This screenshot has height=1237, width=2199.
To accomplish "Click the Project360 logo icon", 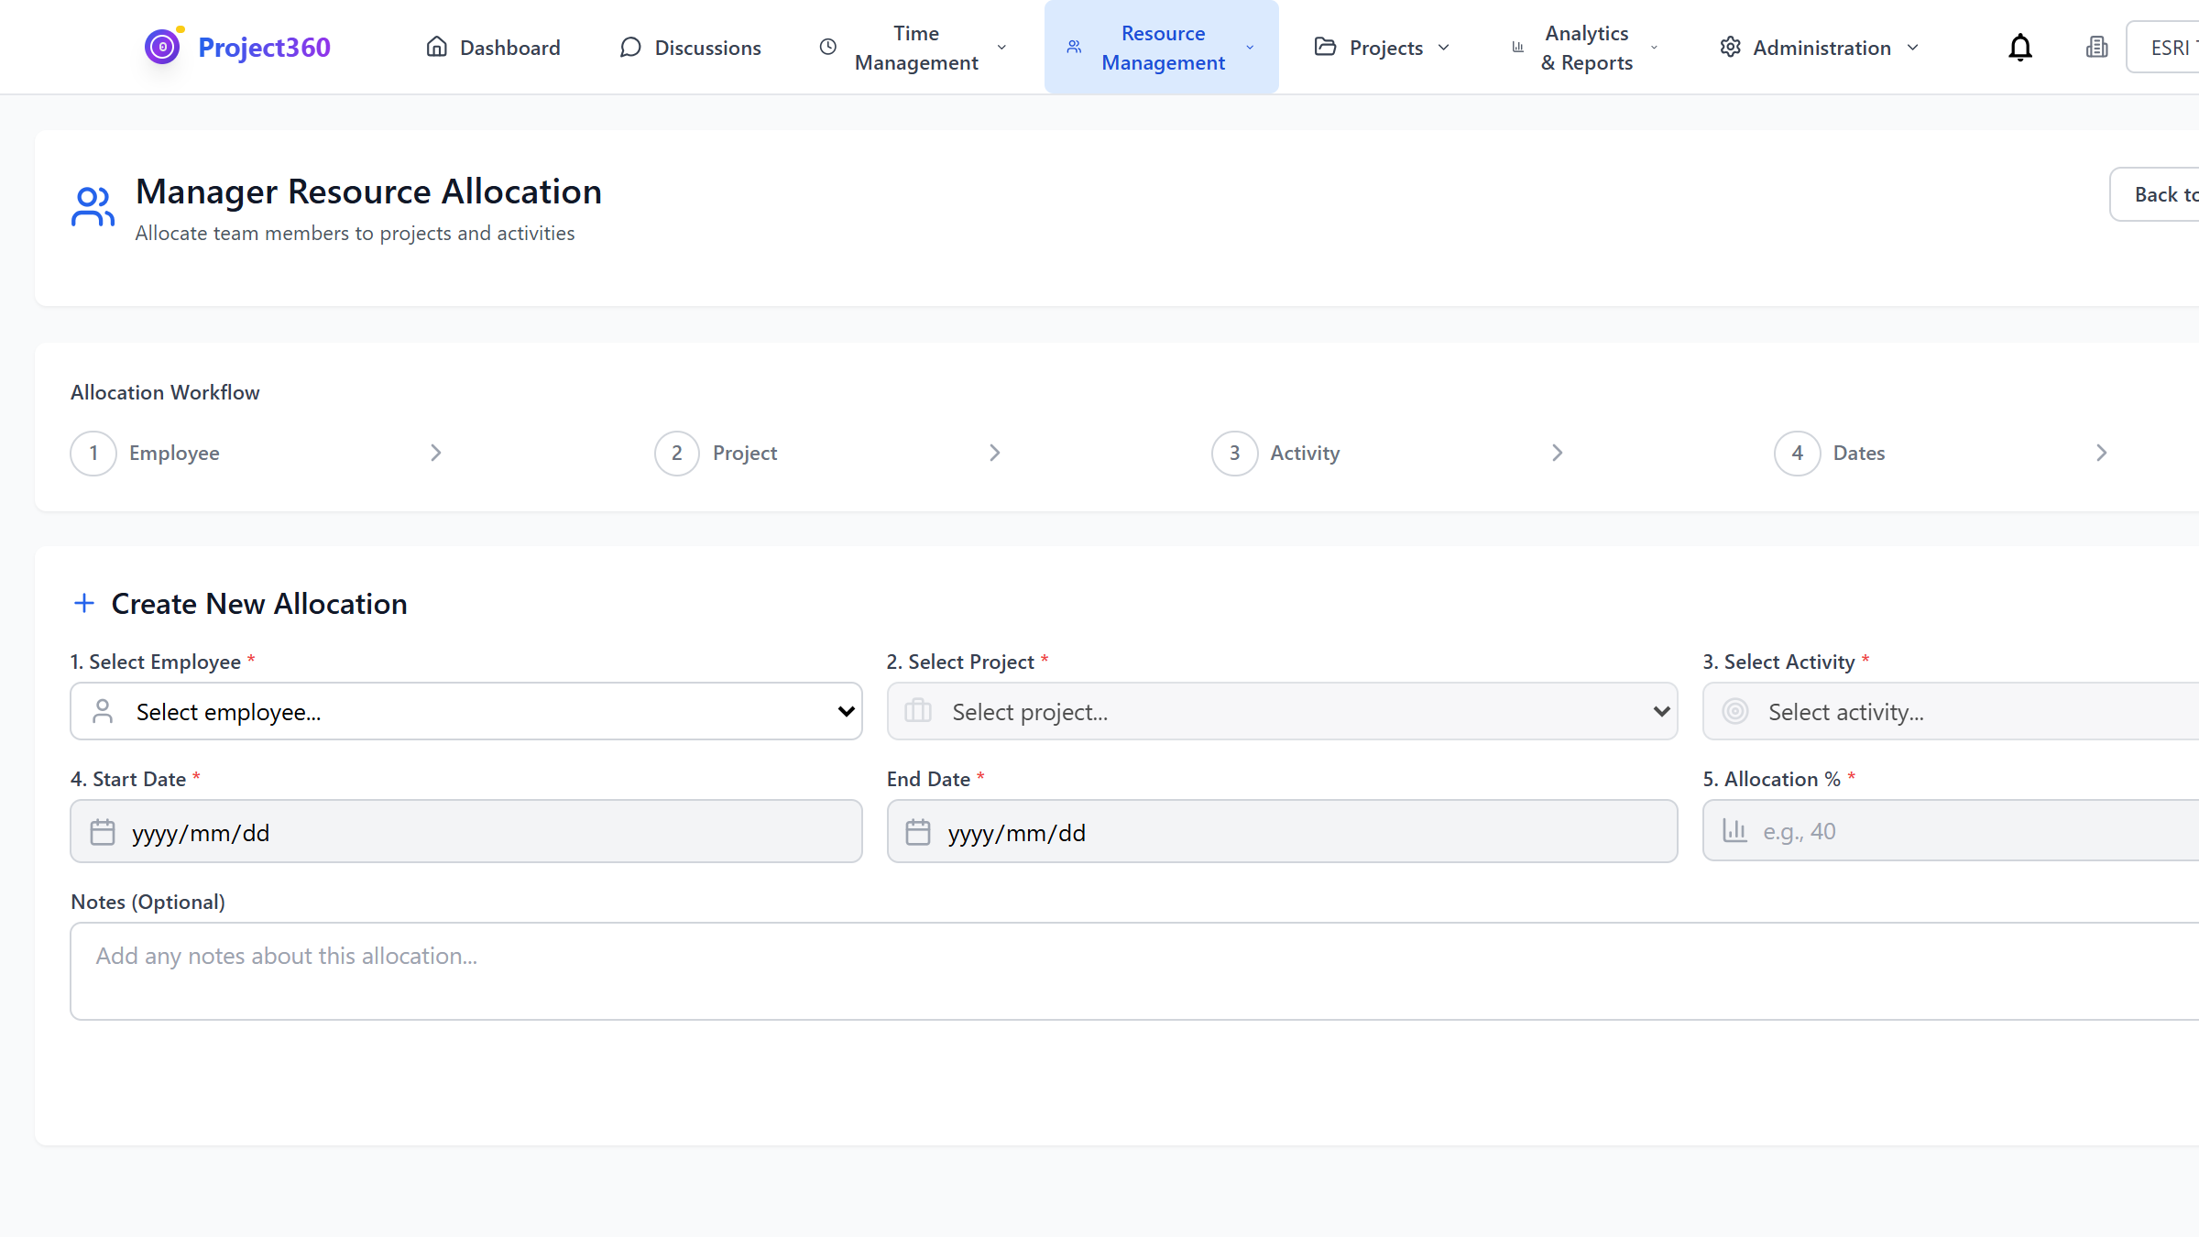I will pos(161,47).
